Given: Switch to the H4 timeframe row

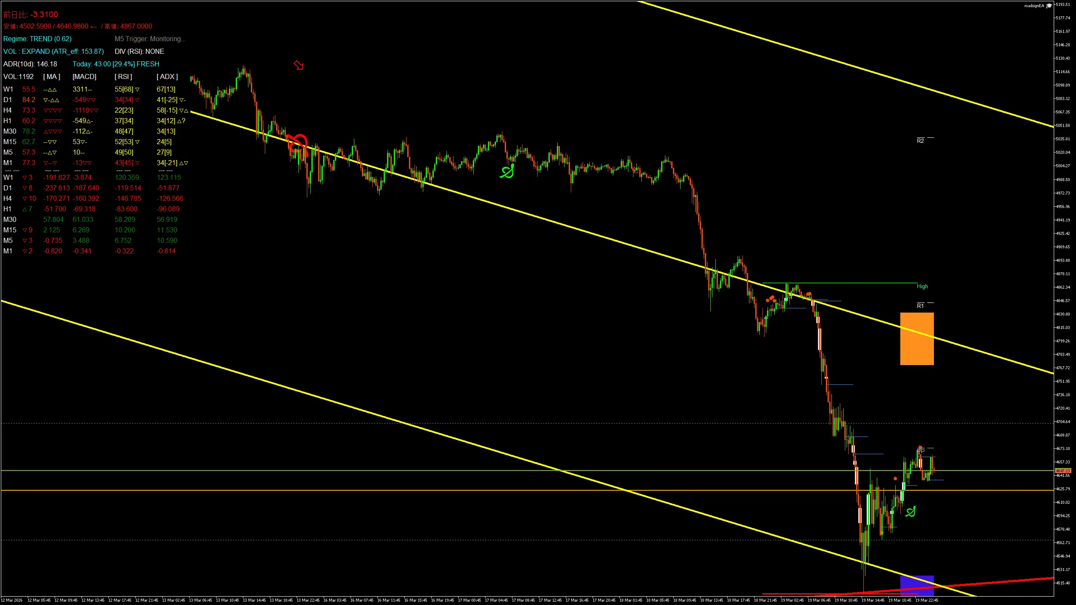Looking at the screenshot, I should (x=8, y=110).
